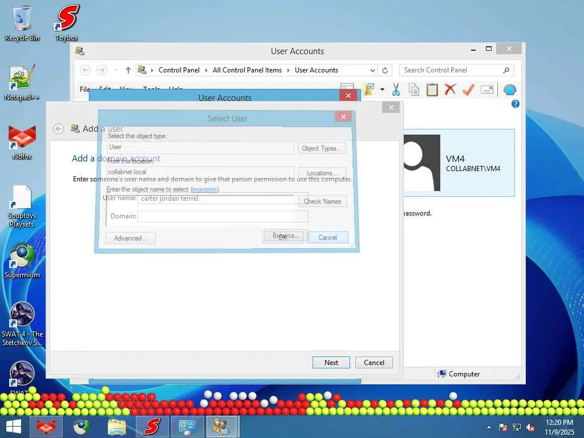This screenshot has height=438, width=584.
Task: Expand chevron after Control Panel breadcrumb
Action: (x=206, y=70)
